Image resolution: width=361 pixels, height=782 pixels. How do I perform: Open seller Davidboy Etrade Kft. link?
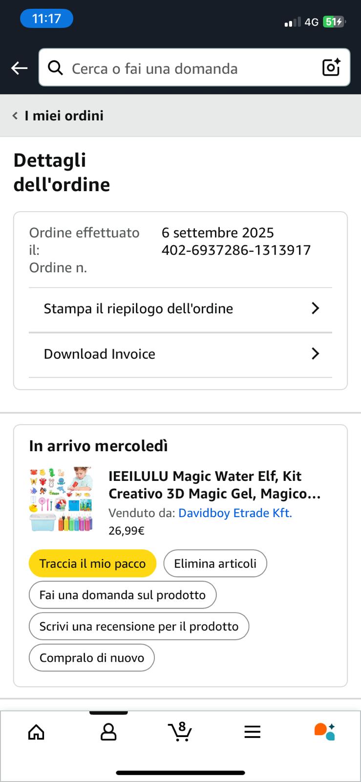[235, 513]
